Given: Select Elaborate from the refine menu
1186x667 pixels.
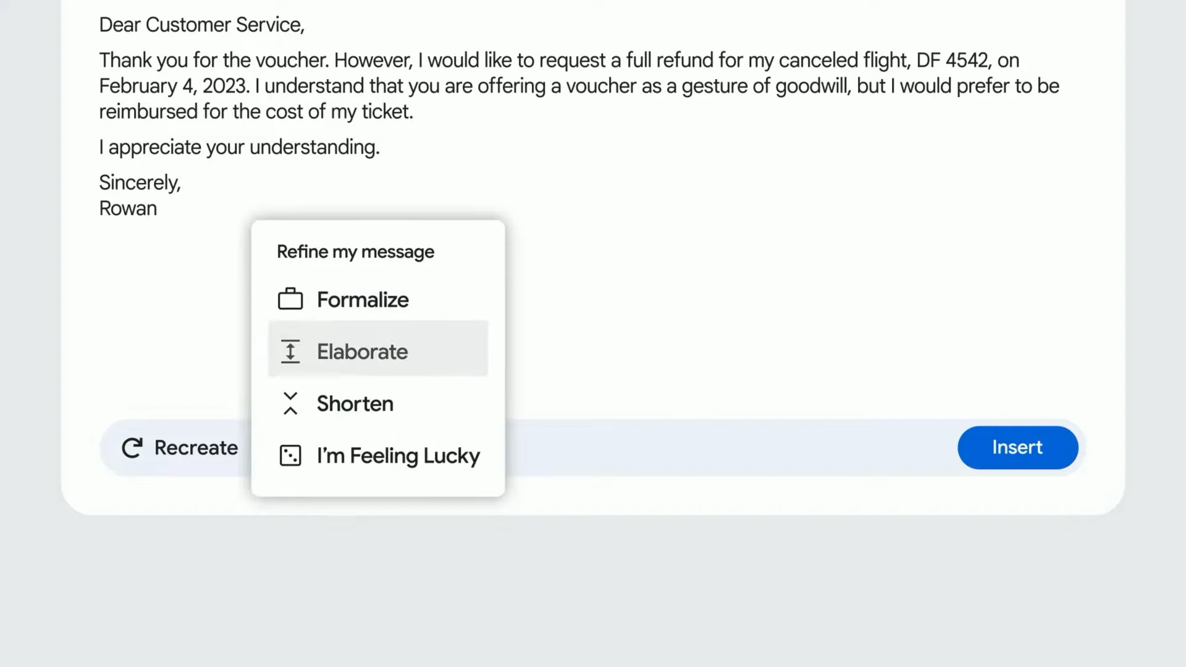Looking at the screenshot, I should (x=363, y=351).
